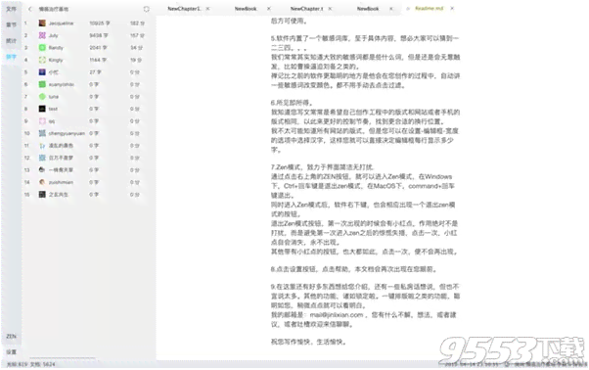The image size is (589, 370).
Task: Select the chengyuanyuan user name
Action: (x=67, y=133)
